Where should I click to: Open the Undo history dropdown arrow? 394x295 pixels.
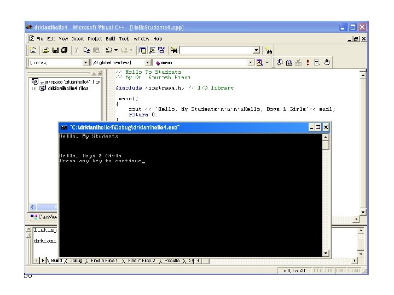pos(116,50)
